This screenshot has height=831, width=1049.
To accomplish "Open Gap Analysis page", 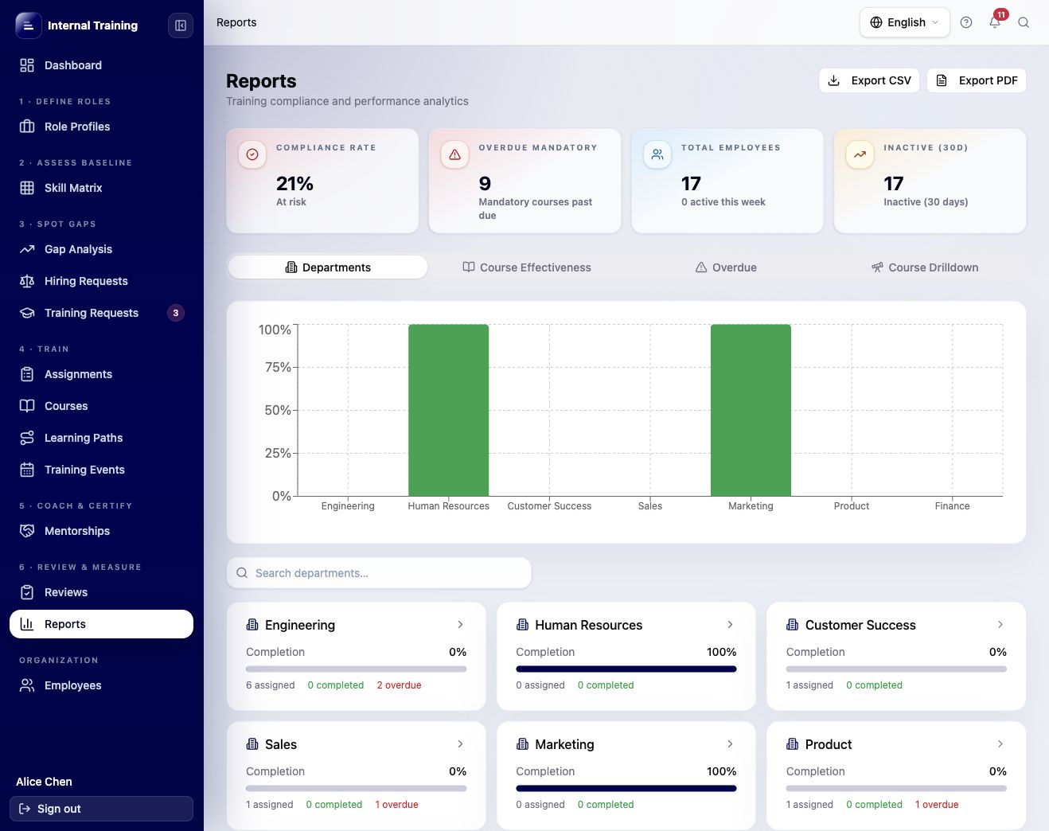I will coord(101,249).
